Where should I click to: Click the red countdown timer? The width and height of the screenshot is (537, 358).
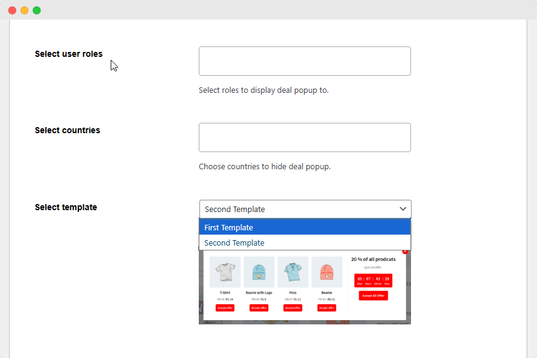click(x=373, y=280)
